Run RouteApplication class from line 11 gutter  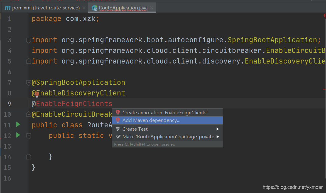(x=18, y=125)
